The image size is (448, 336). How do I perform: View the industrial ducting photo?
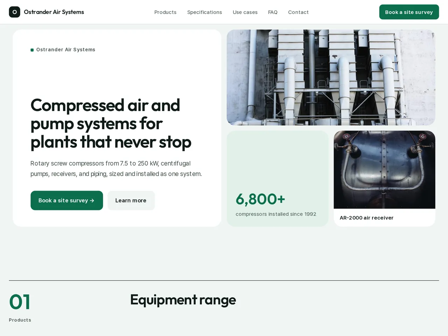[x=331, y=77]
